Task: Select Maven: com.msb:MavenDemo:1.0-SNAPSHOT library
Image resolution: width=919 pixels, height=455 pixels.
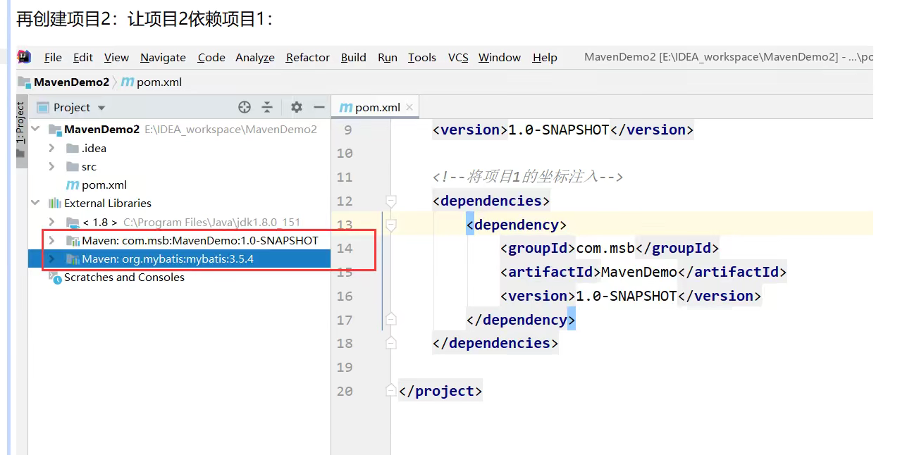Action: coord(200,240)
